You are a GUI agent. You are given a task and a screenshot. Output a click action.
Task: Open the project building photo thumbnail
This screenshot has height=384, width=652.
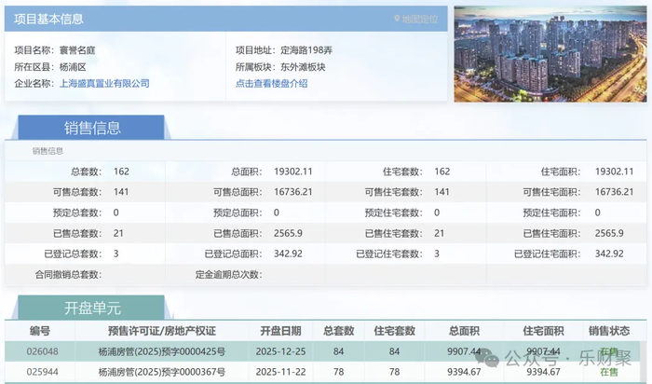pyautogui.click(x=550, y=54)
